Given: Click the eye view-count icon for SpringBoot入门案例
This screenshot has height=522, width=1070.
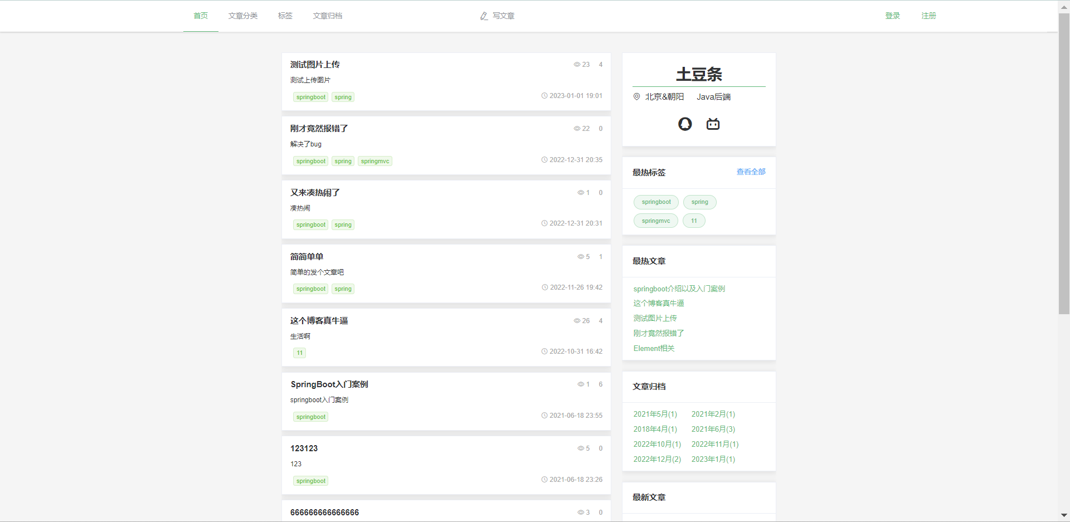Looking at the screenshot, I should [x=581, y=384].
